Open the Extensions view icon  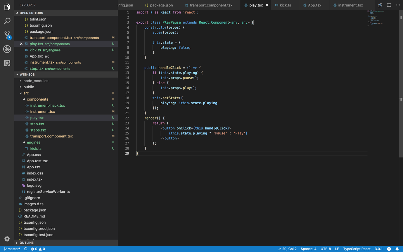click(x=7, y=63)
